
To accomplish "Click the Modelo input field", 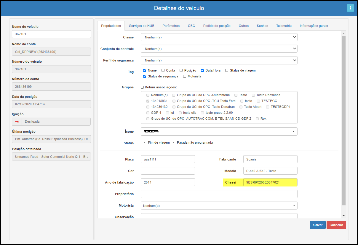I will tap(270, 171).
